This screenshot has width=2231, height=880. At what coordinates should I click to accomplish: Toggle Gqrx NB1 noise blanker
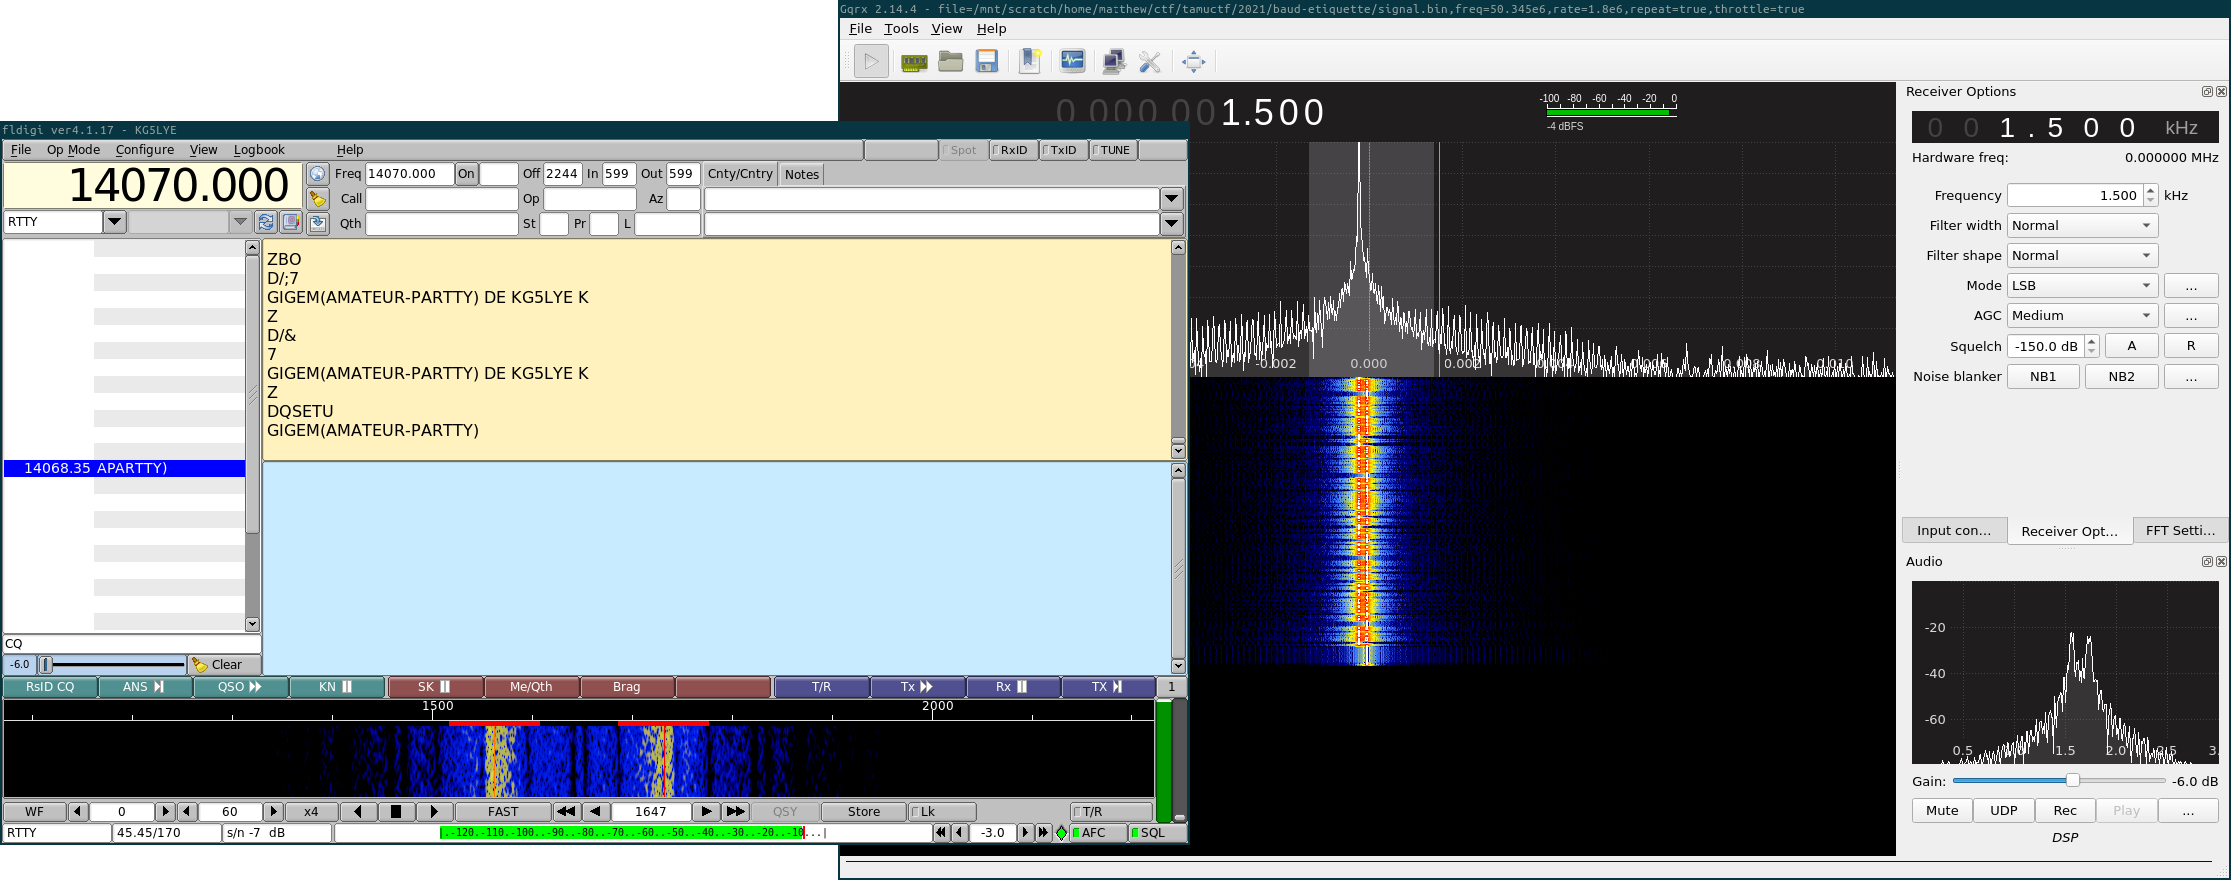coord(2043,377)
